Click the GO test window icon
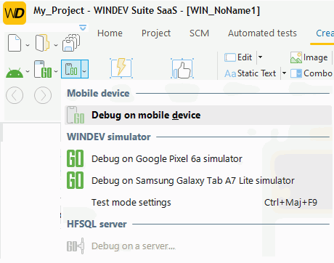The width and height of the screenshot is (334, 263). click(x=43, y=69)
